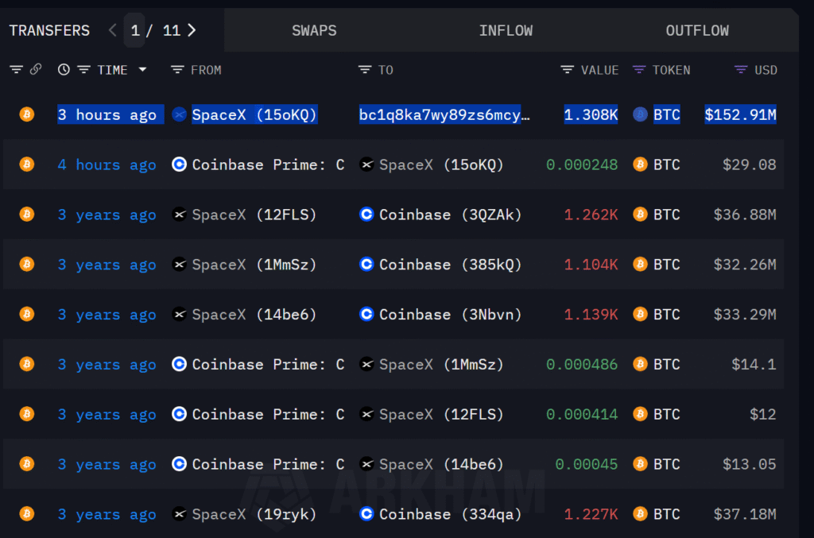
Task: Click the 1.227K value cell
Action: (x=591, y=514)
